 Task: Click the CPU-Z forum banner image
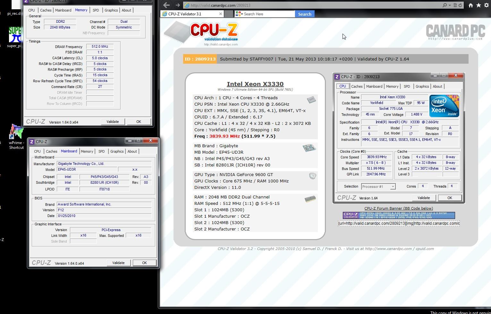399,215
